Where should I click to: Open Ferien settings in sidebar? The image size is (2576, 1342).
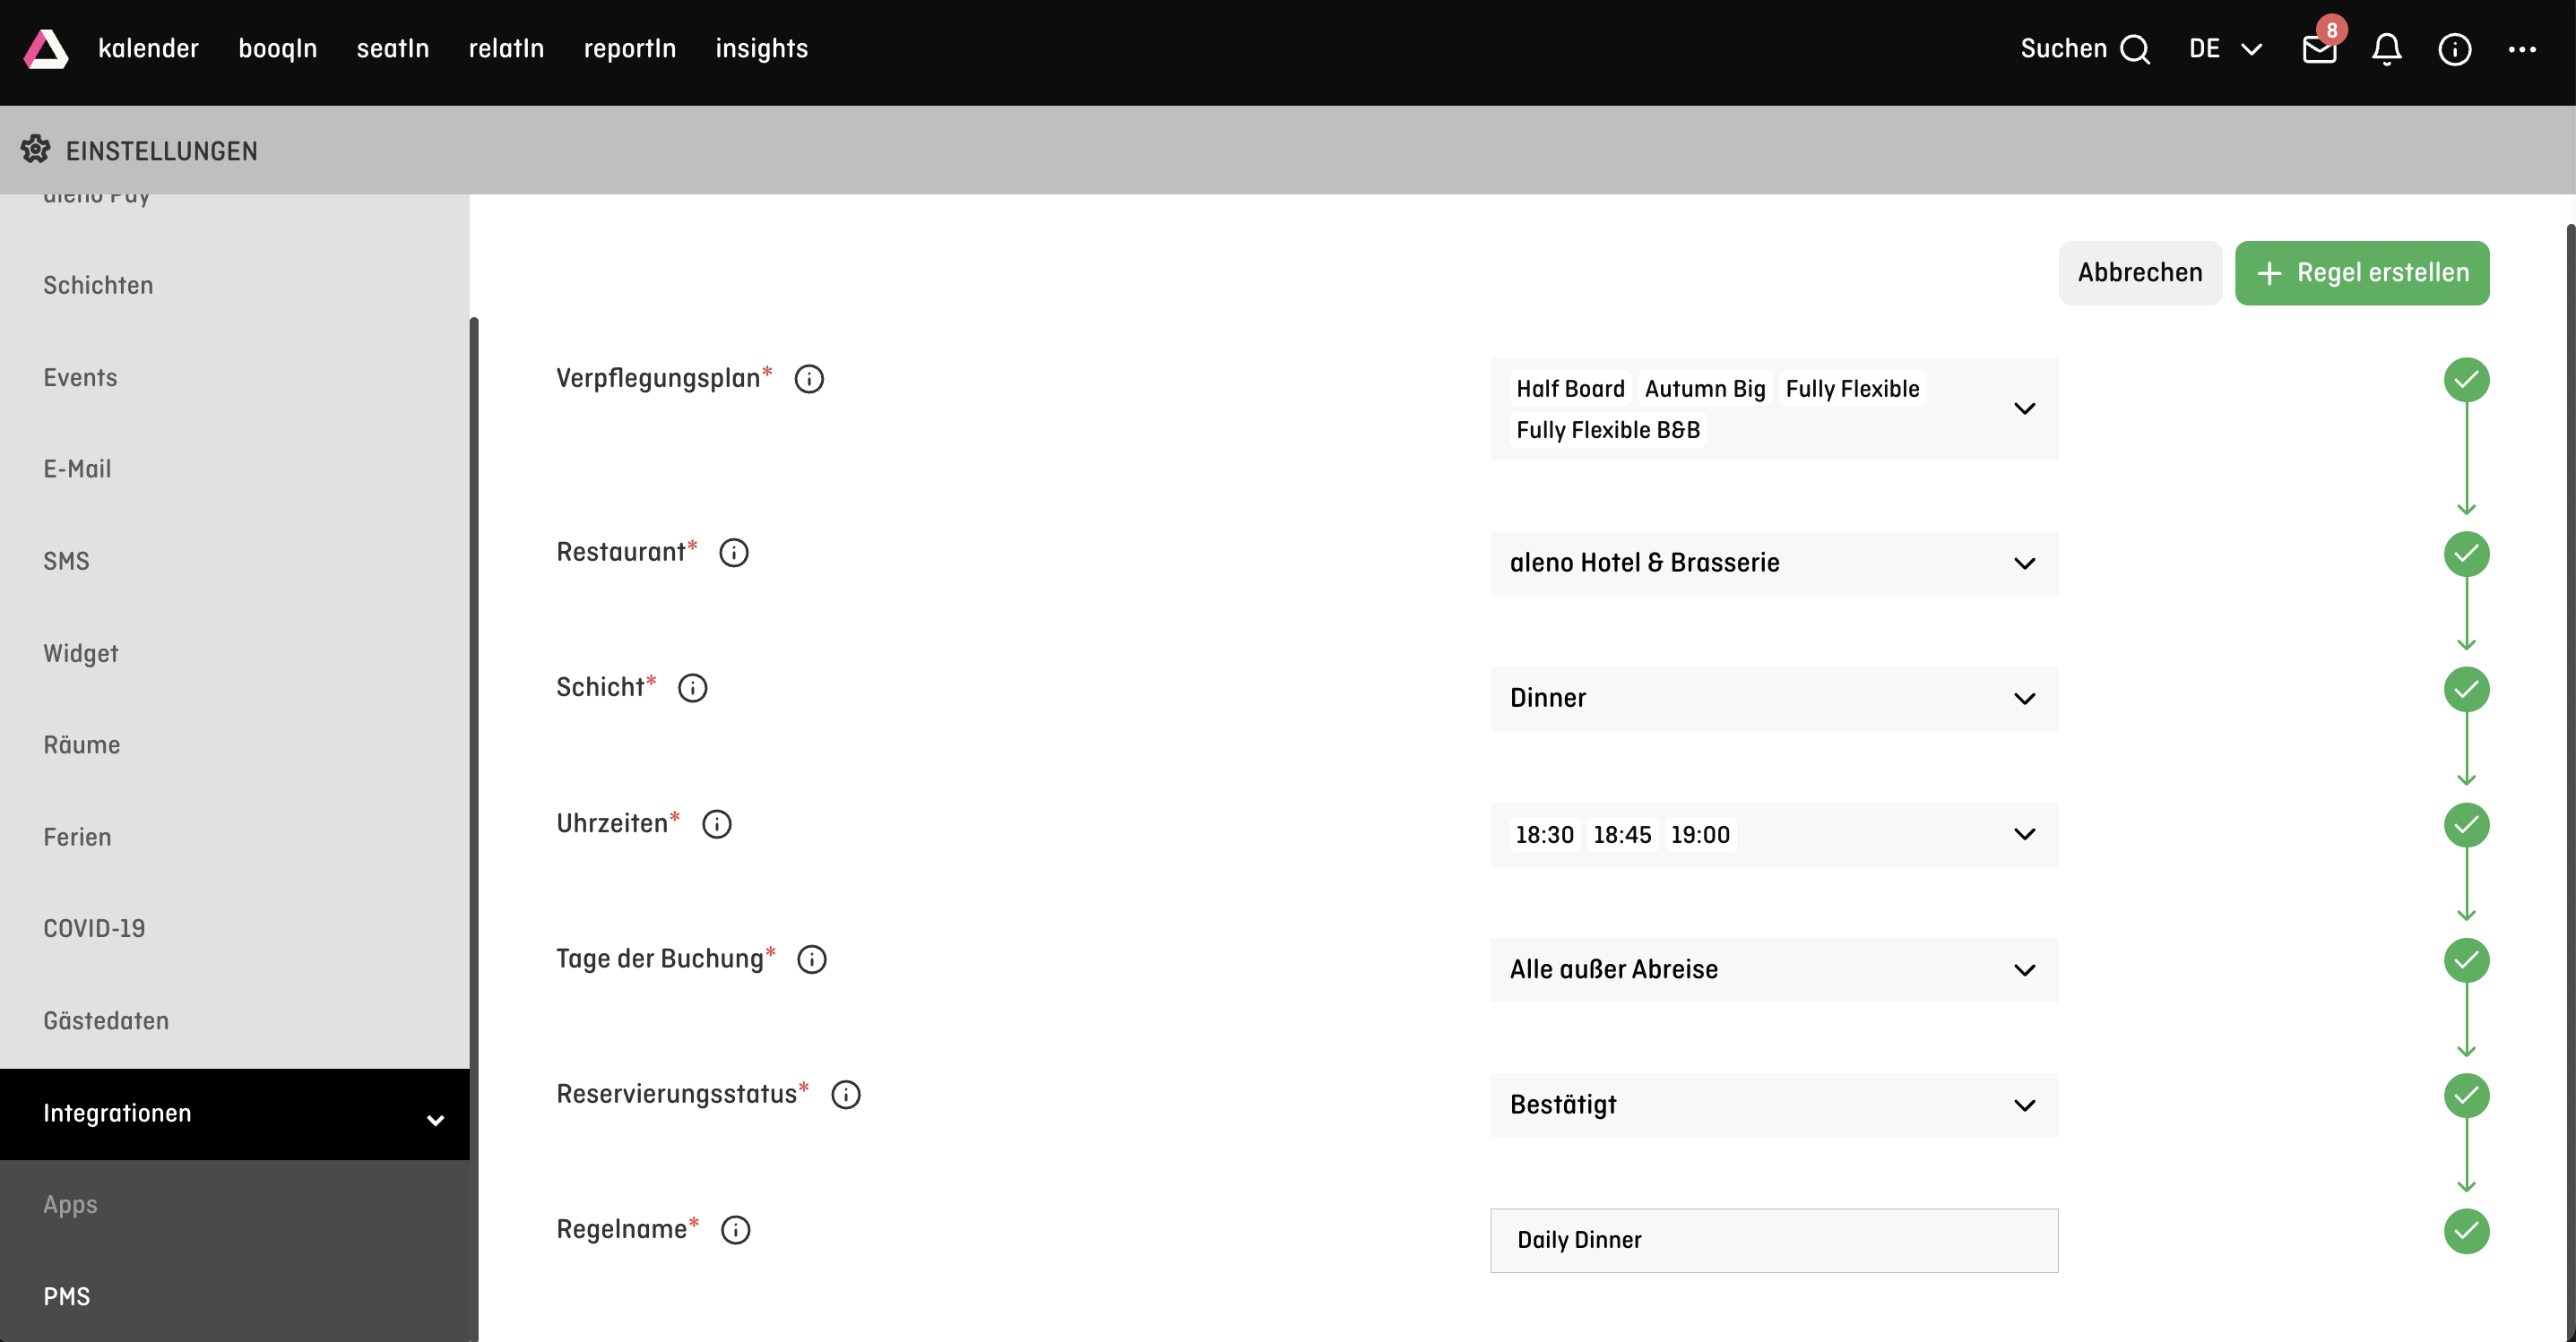(235, 838)
